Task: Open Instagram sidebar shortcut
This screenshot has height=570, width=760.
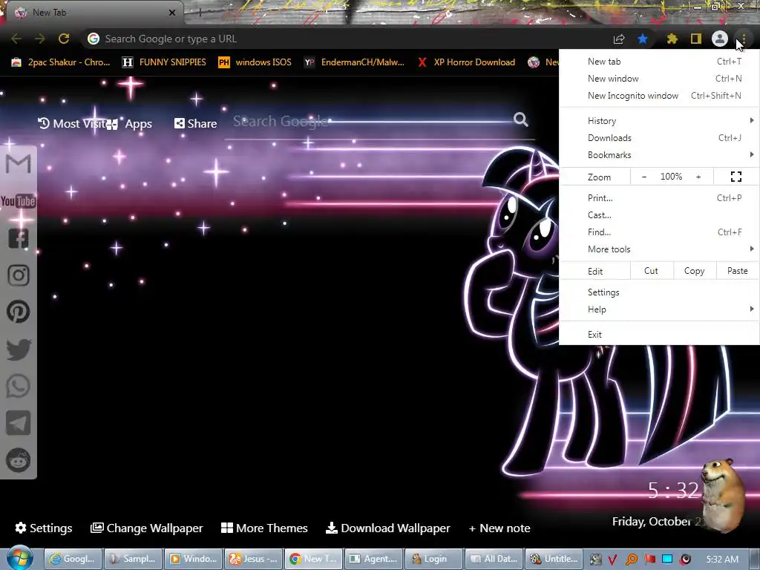Action: 19,275
